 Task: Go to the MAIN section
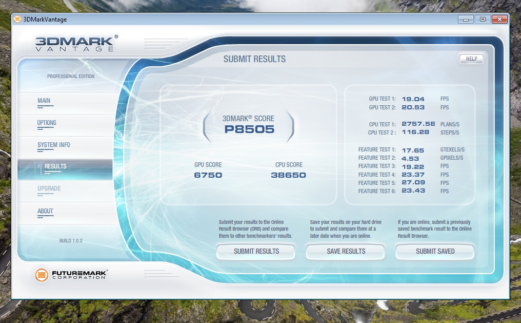[x=44, y=101]
